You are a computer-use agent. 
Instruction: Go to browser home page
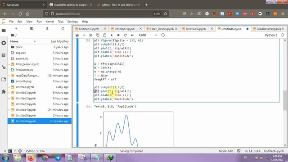point(28,14)
